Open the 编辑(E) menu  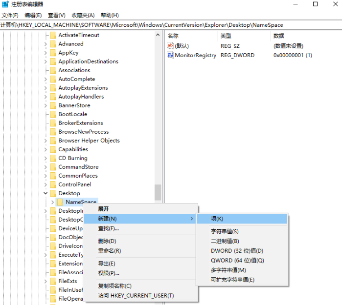(33, 15)
